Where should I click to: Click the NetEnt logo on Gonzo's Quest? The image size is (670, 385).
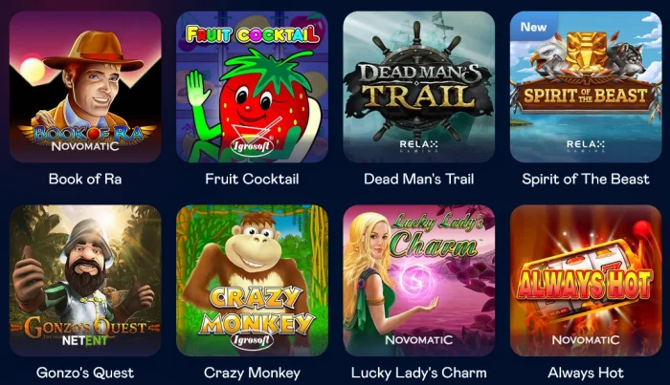tap(85, 341)
